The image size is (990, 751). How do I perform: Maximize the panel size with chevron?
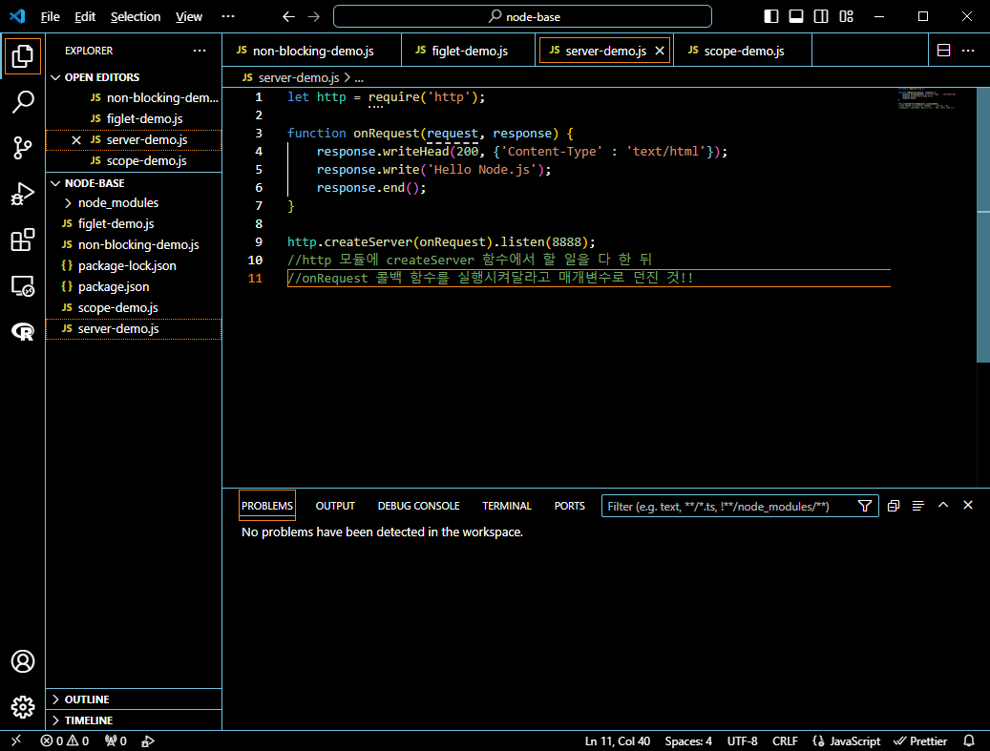[943, 506]
